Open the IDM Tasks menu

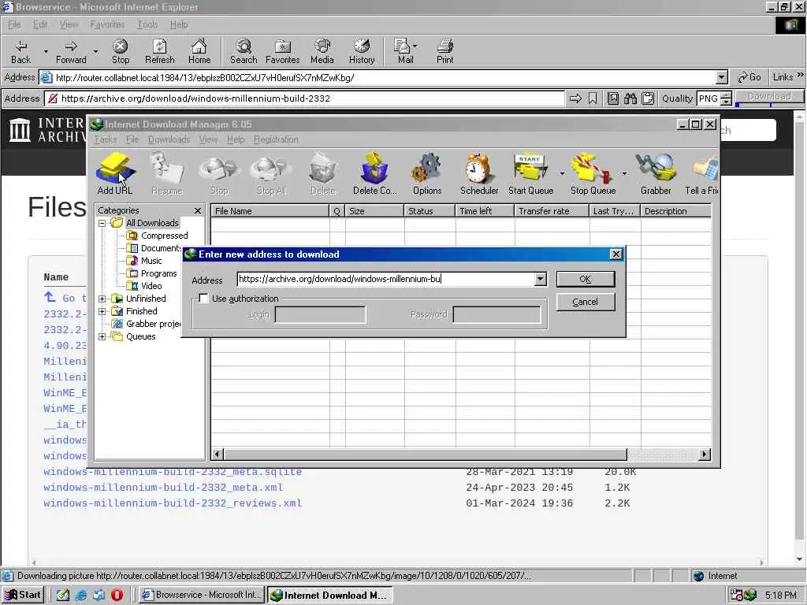pyautogui.click(x=106, y=139)
